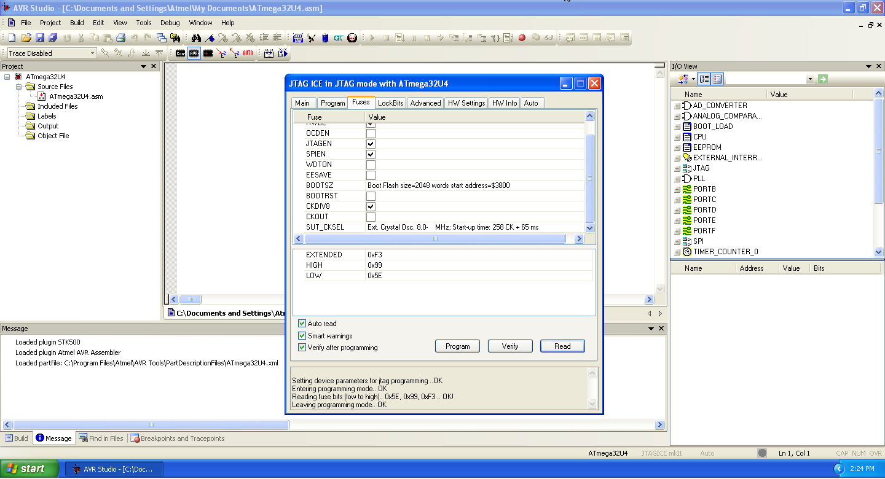The image size is (885, 479).
Task: Click the Windows Start button
Action: click(x=26, y=469)
